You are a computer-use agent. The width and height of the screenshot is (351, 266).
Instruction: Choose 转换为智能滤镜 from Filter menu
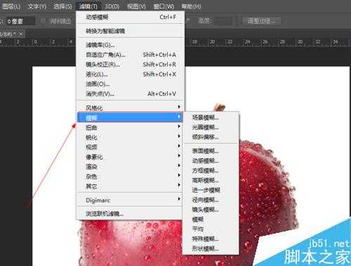131,31
